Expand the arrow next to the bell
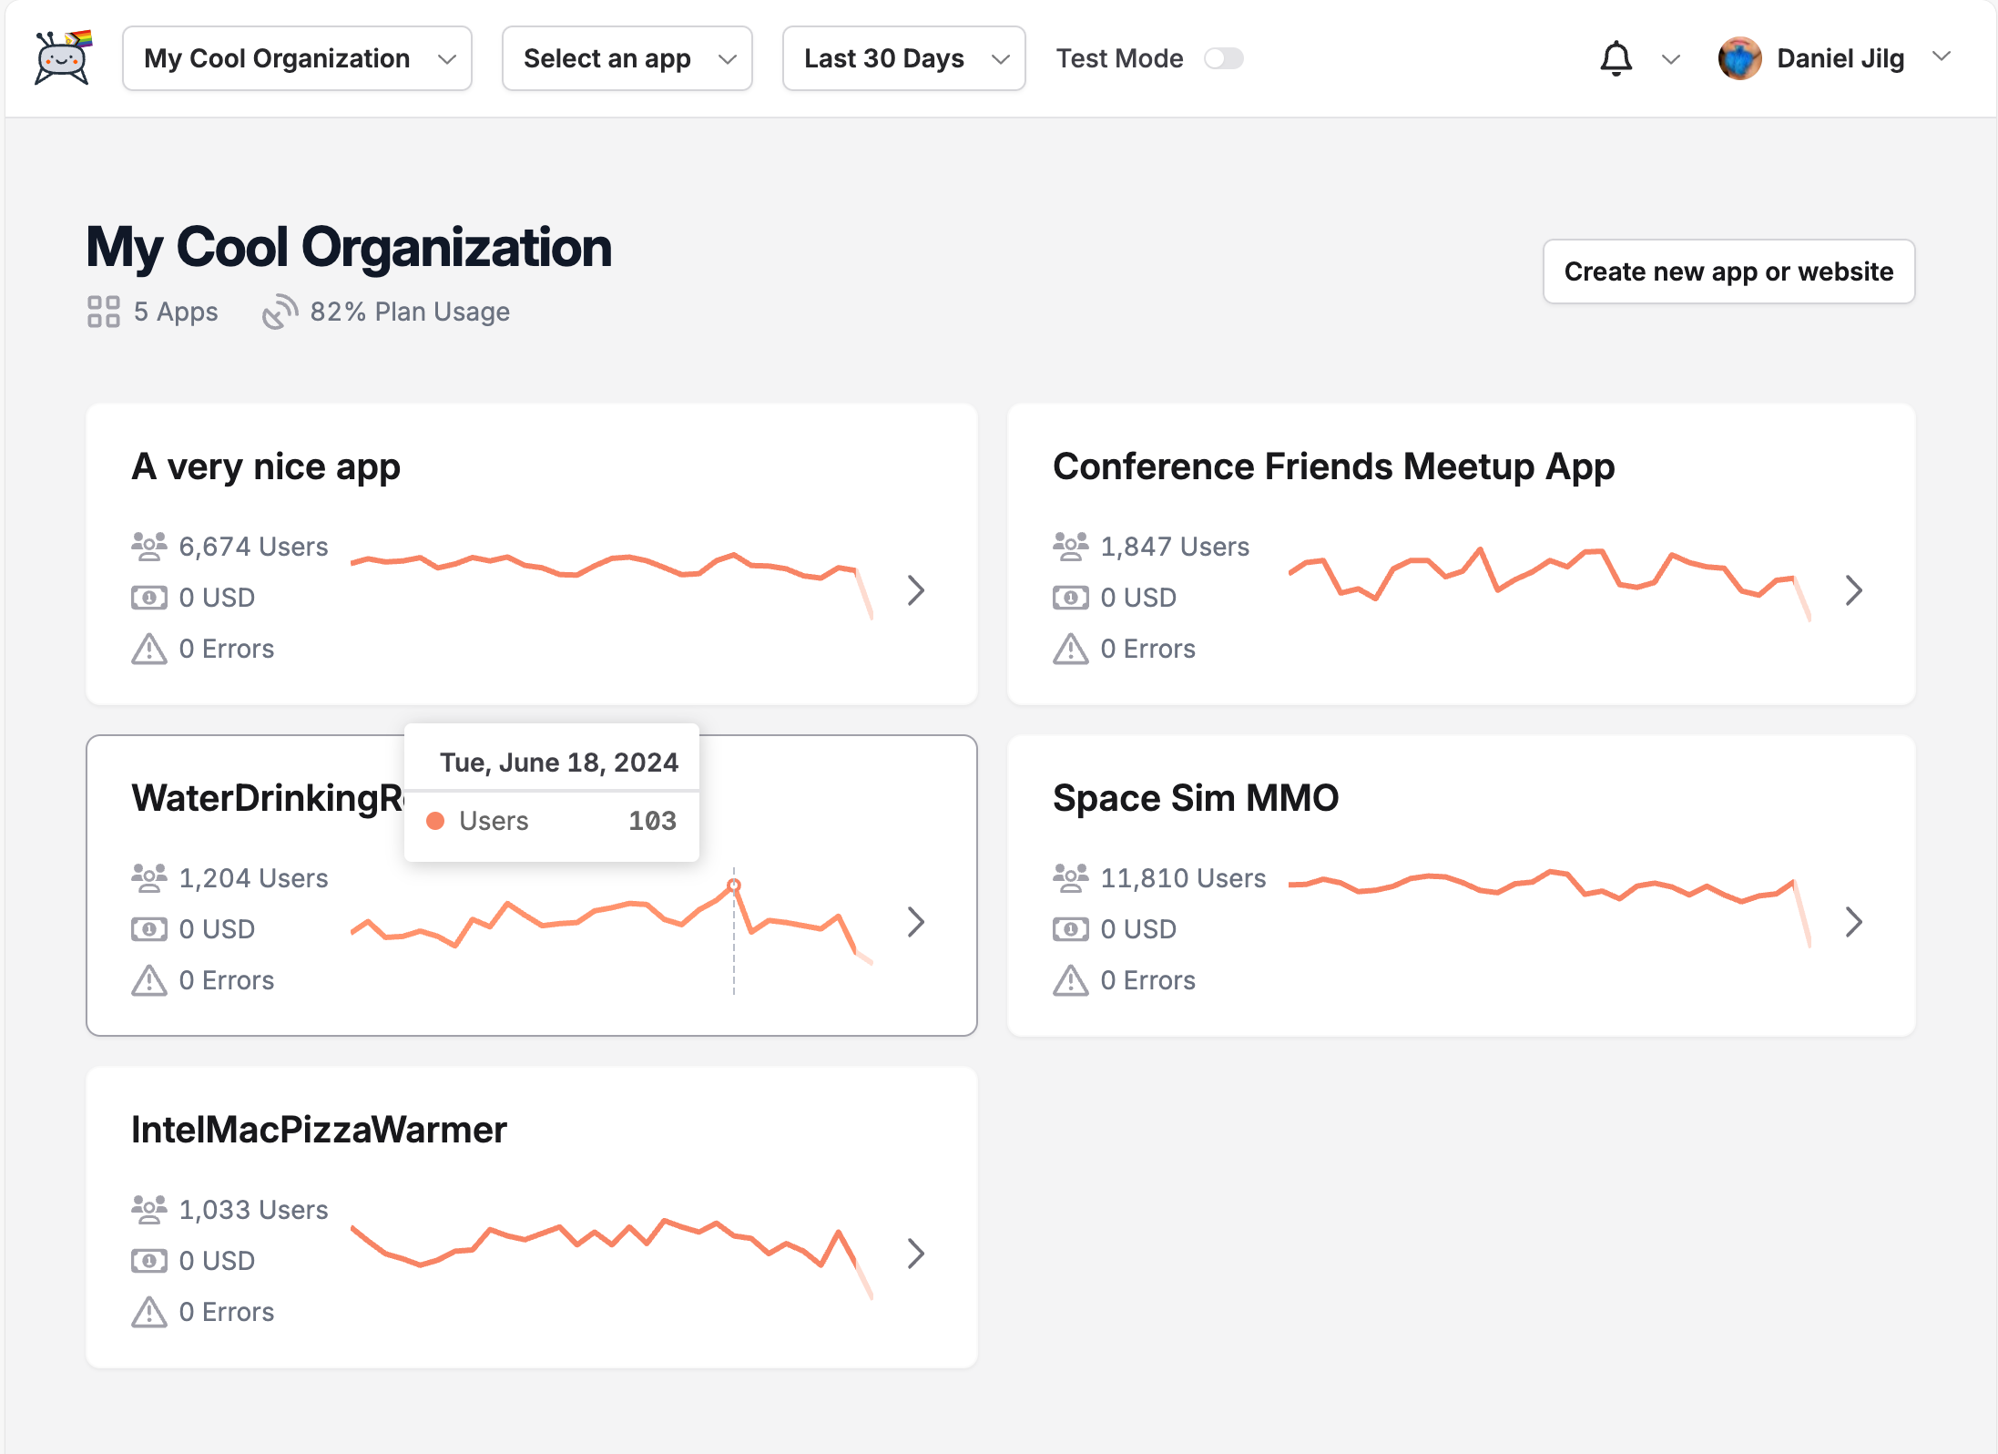Image resolution: width=1998 pixels, height=1454 pixels. coord(1670,59)
